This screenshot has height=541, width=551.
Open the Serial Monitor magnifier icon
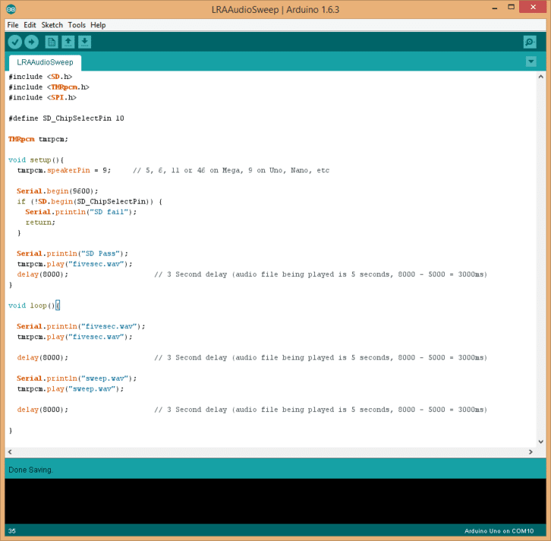[530, 43]
